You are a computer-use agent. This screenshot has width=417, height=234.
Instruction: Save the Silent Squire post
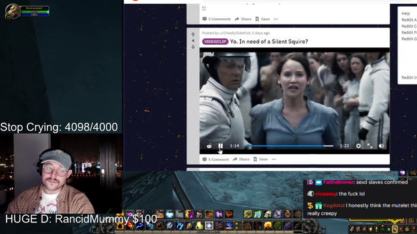[x=261, y=159]
